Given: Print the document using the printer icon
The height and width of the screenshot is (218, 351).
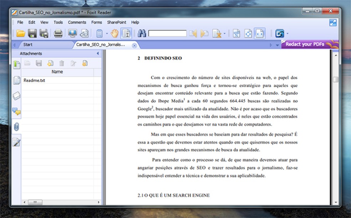Looking at the screenshot, I should coord(58,33).
